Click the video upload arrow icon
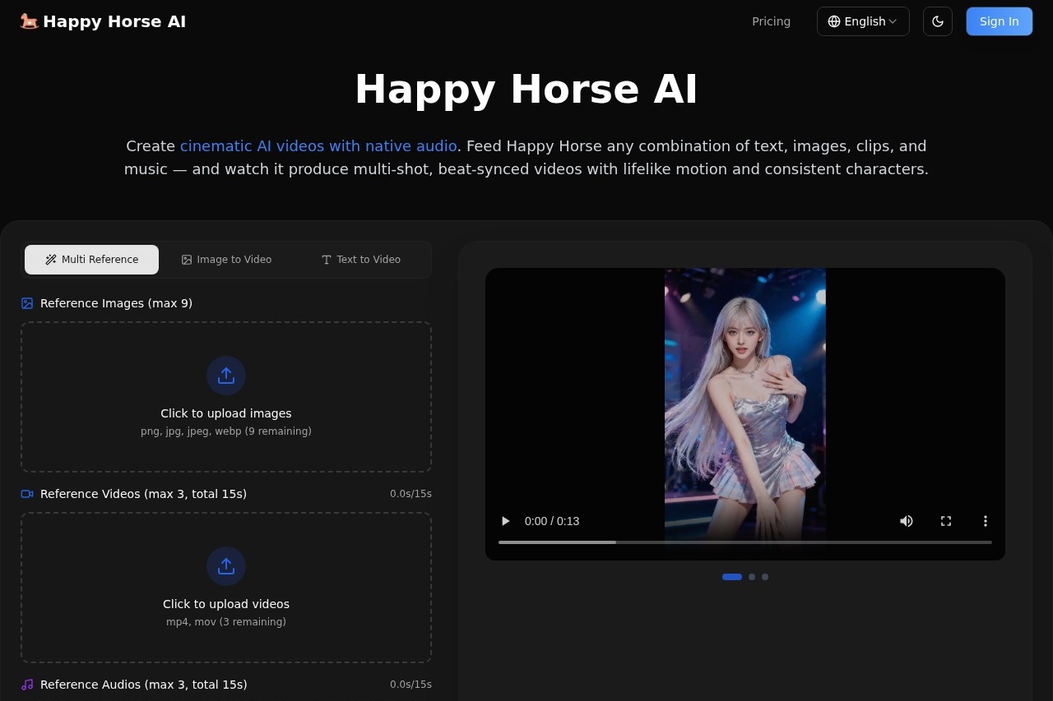The height and width of the screenshot is (701, 1053). 226,566
